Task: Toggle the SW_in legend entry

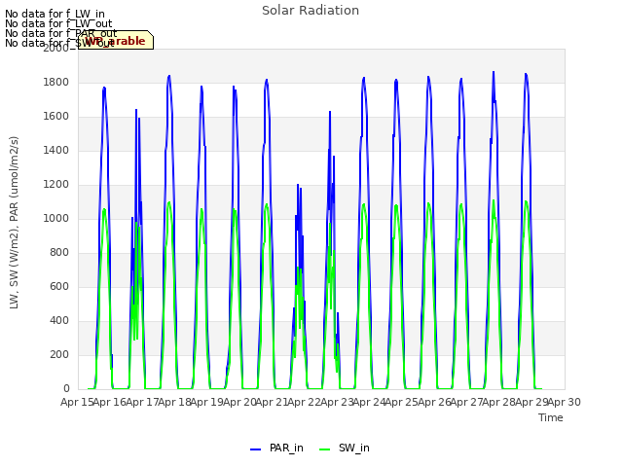Action: point(345,448)
